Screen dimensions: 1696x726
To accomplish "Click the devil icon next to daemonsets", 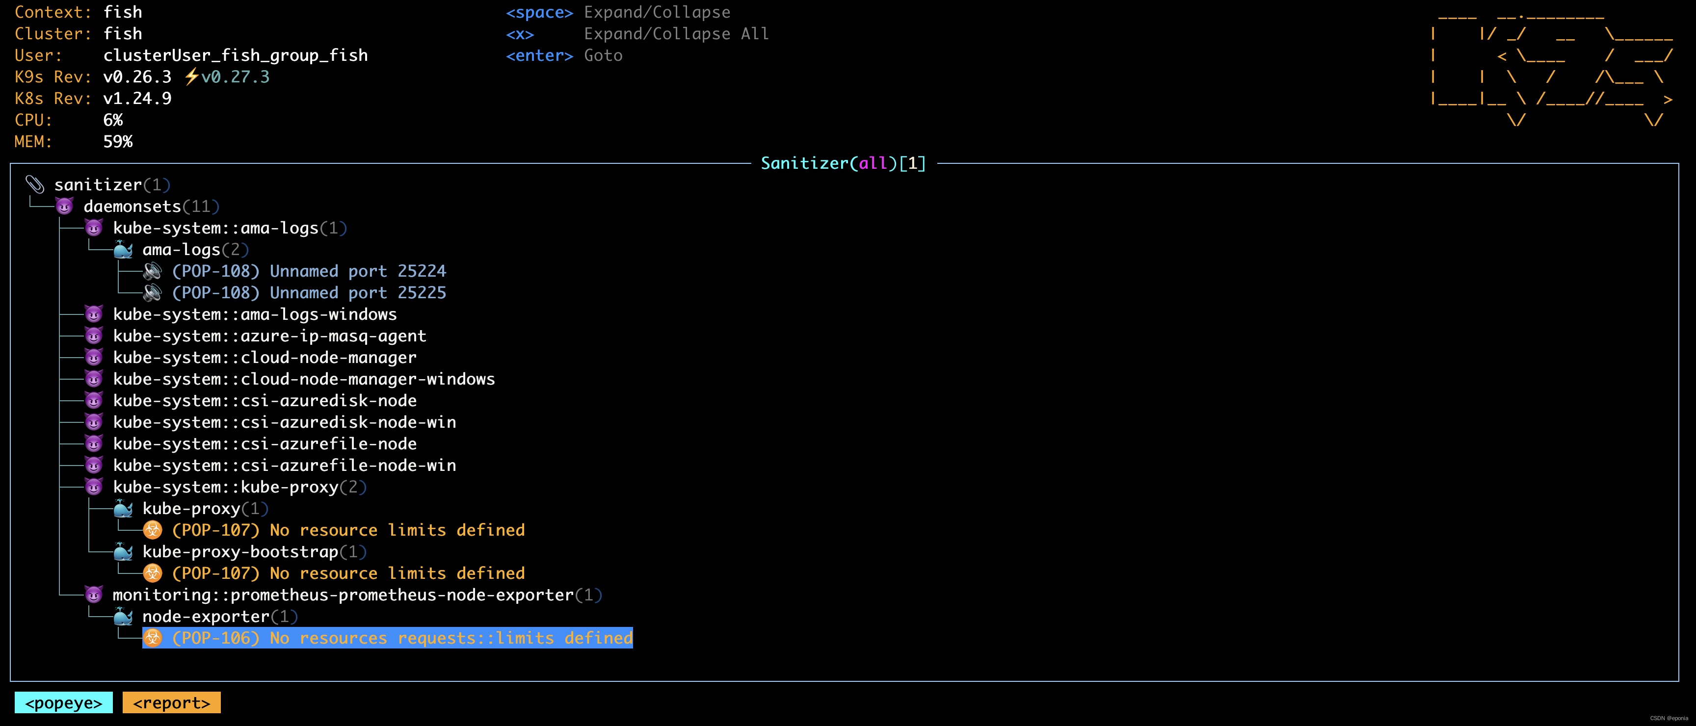I will coord(64,207).
